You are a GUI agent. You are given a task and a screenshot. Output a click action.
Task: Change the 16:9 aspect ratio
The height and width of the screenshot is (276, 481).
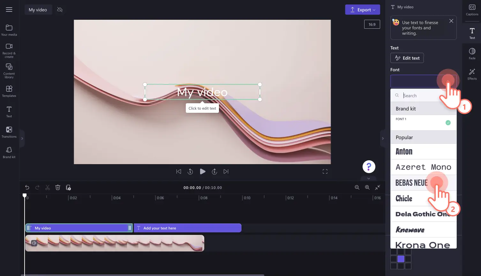(x=372, y=24)
